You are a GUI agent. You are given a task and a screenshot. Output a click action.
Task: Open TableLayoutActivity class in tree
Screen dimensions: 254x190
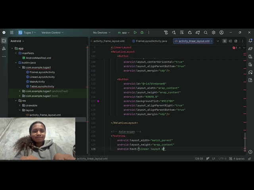pos(42,86)
